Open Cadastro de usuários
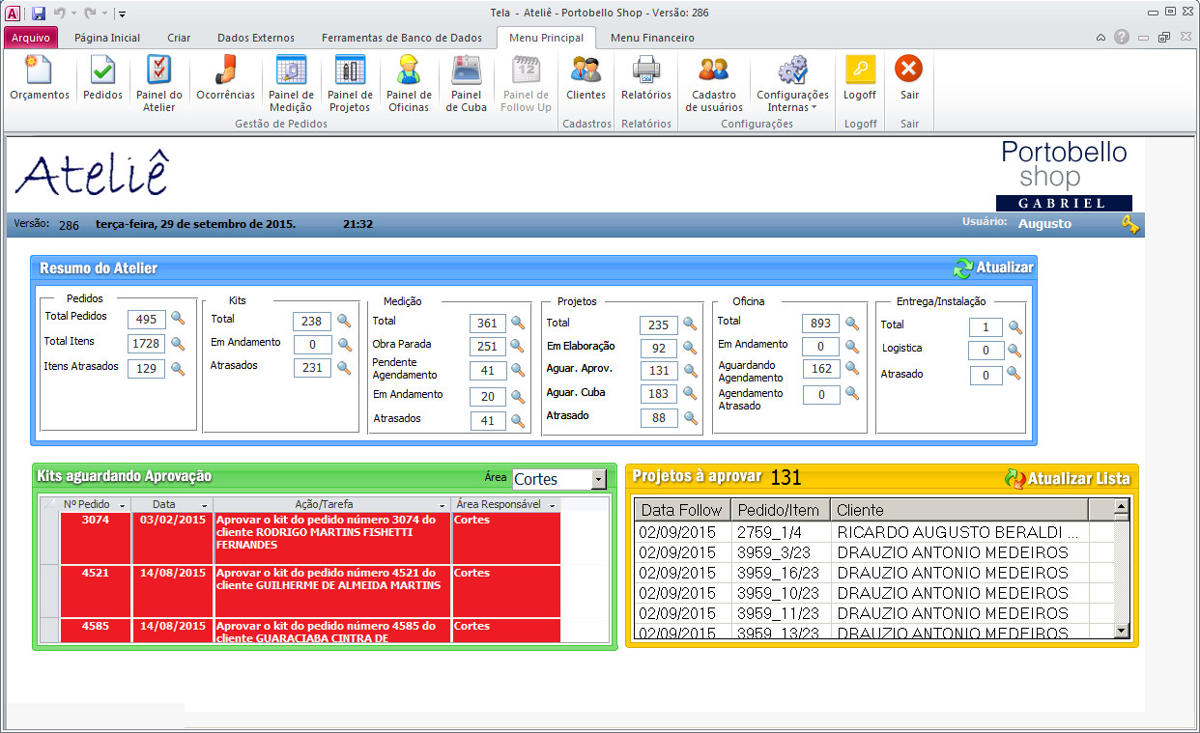 (x=714, y=83)
